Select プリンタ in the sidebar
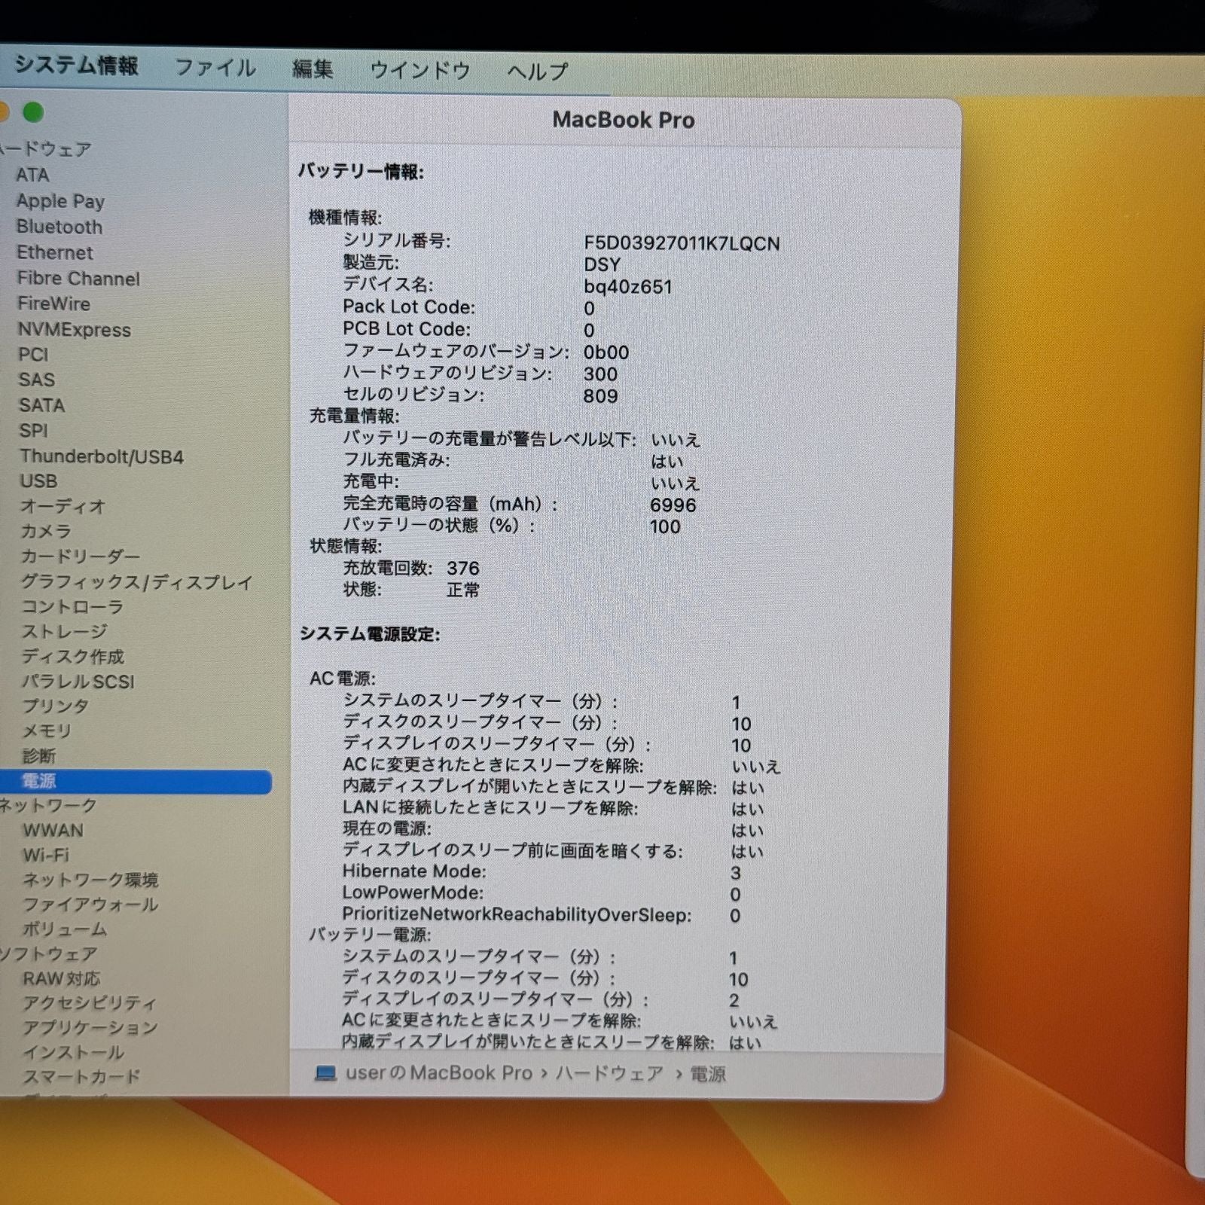Viewport: 1205px width, 1205px height. (56, 706)
